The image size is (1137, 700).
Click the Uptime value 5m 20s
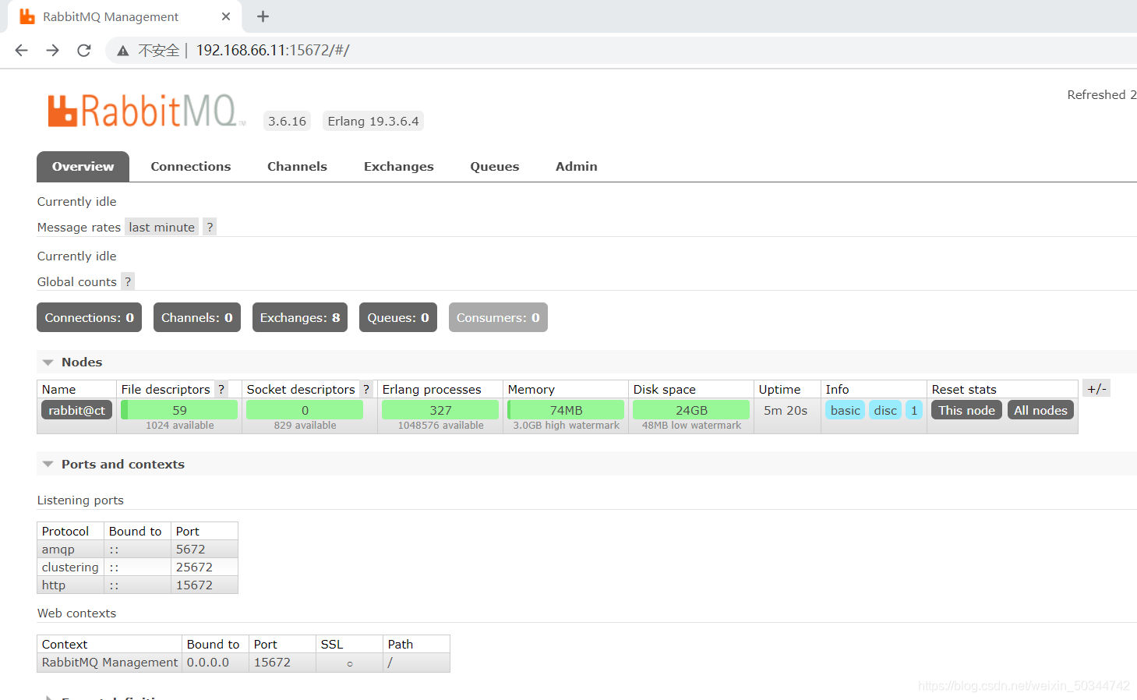pyautogui.click(x=786, y=410)
